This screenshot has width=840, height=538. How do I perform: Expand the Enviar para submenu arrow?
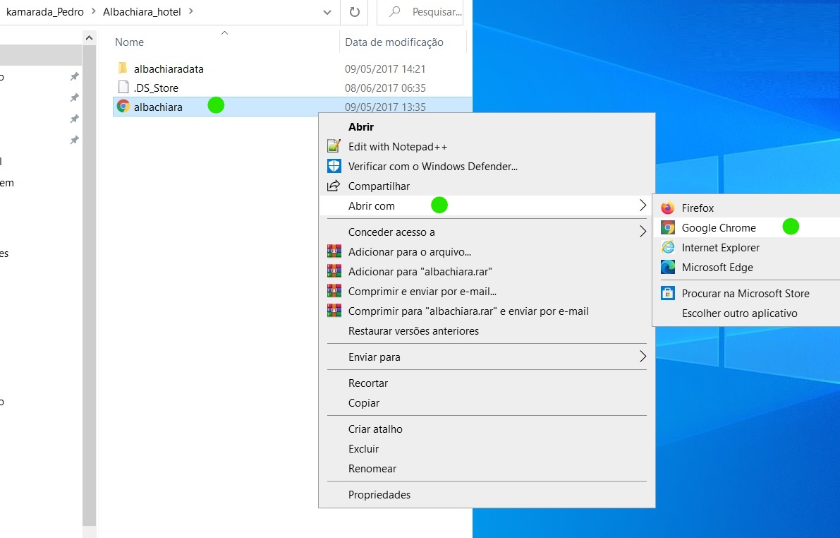pyautogui.click(x=643, y=357)
